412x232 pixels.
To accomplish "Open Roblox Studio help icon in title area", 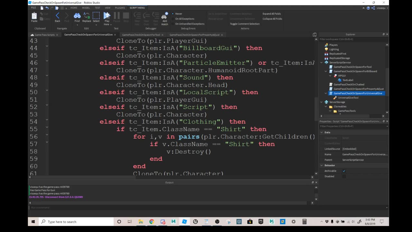I will click(368, 8).
